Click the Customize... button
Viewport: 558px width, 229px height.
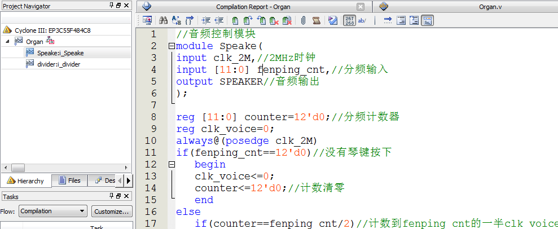click(x=112, y=211)
